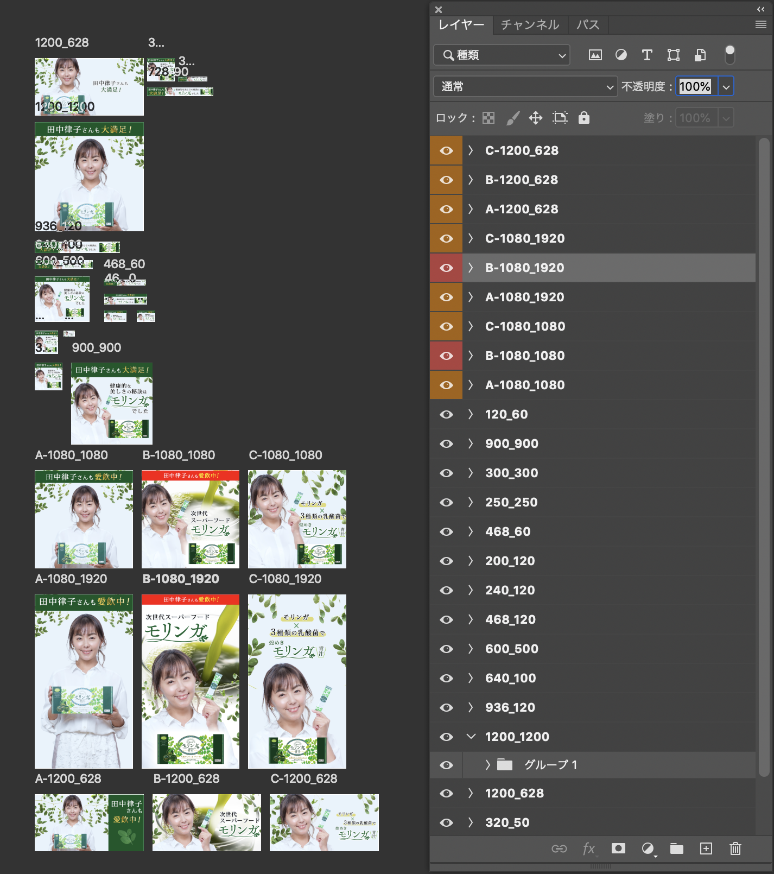Select the 320_50 artboard layer
This screenshot has height=874, width=774.
[x=593, y=822]
